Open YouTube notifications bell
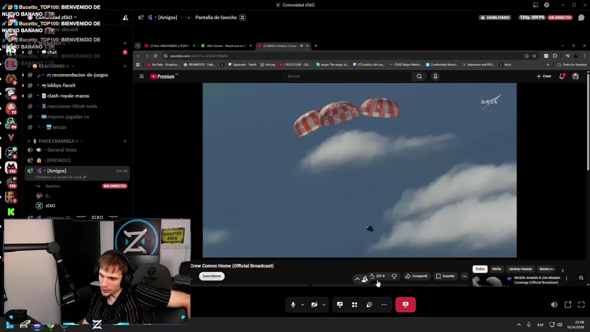 (562, 76)
